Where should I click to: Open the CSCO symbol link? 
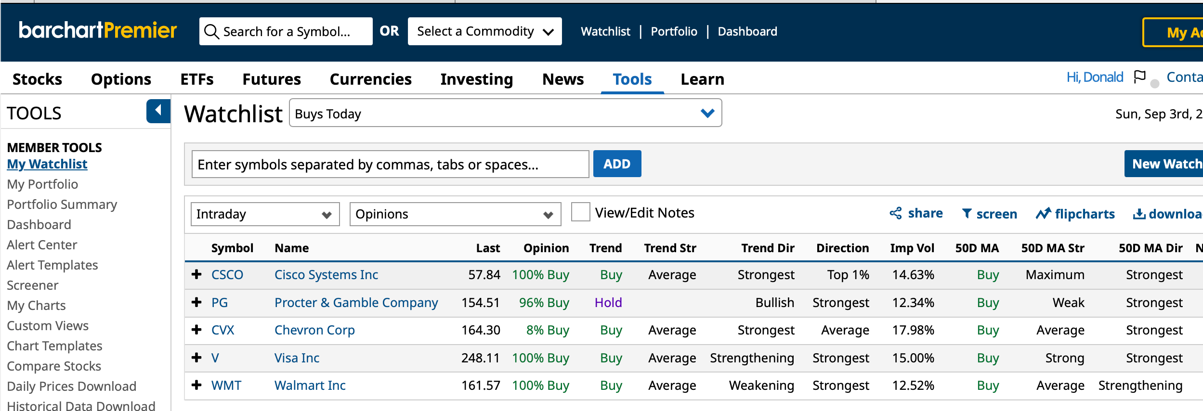[x=227, y=274]
